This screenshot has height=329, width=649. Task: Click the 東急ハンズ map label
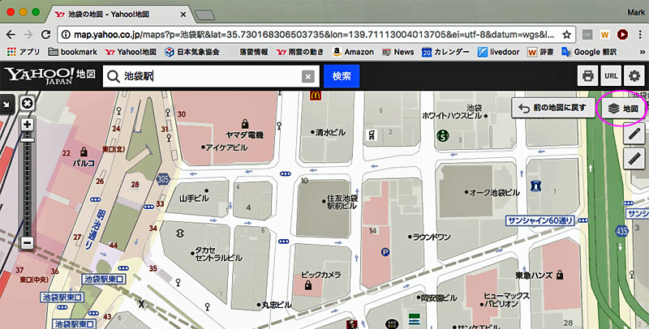(535, 275)
